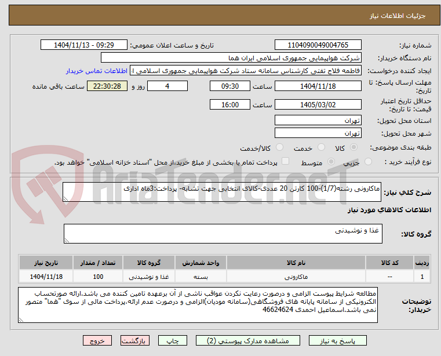Select the خدمت radio button
The height and width of the screenshot is (356, 441).
[x=321, y=147]
